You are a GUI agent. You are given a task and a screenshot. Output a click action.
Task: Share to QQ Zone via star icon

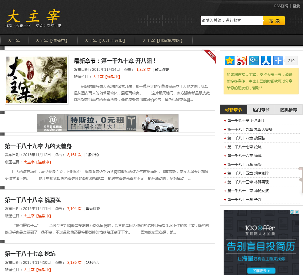click(230, 61)
